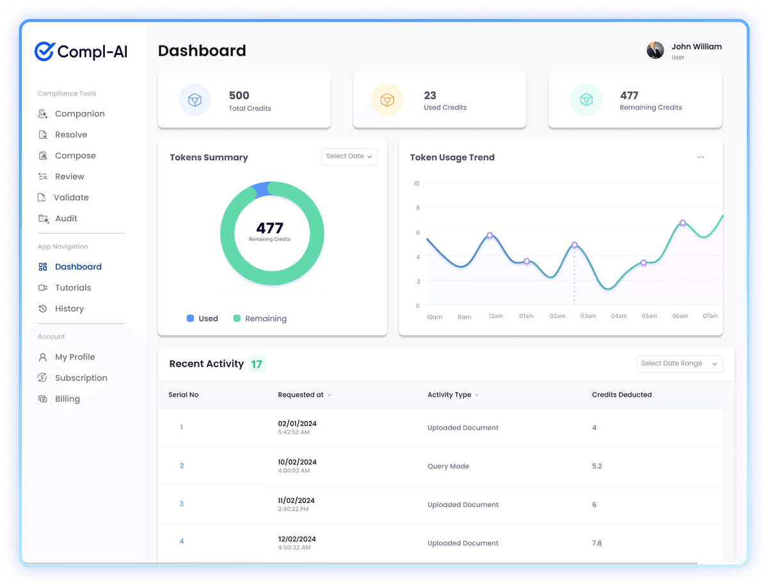Image resolution: width=768 pixels, height=586 pixels.
Task: Select the Review tool icon
Action: [43, 177]
